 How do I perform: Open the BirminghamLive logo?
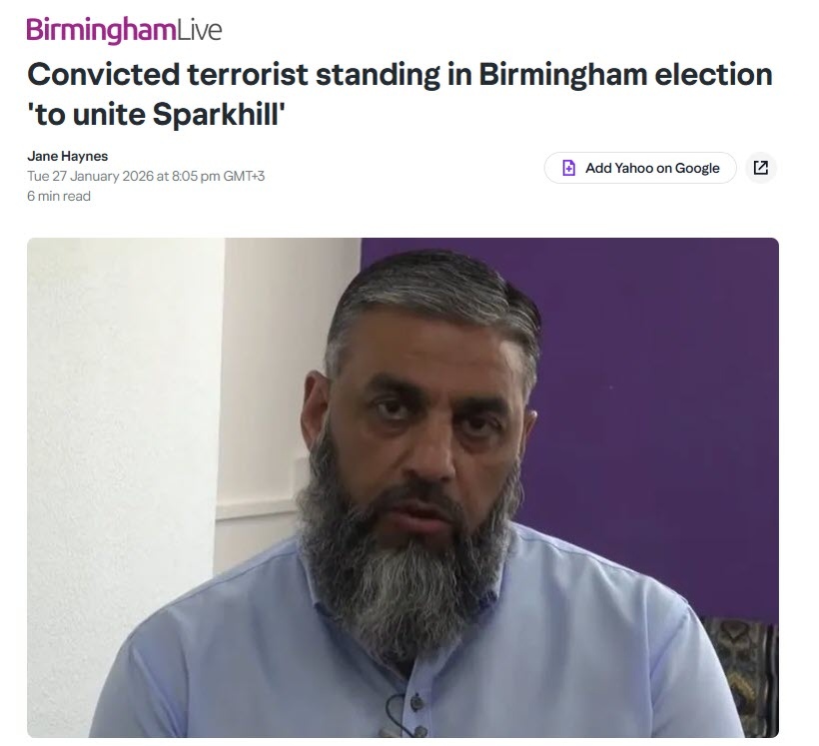coord(124,30)
